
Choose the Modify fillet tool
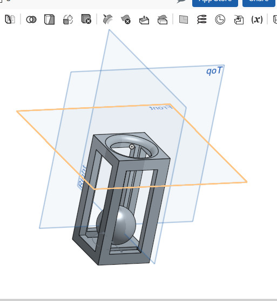[107, 19]
